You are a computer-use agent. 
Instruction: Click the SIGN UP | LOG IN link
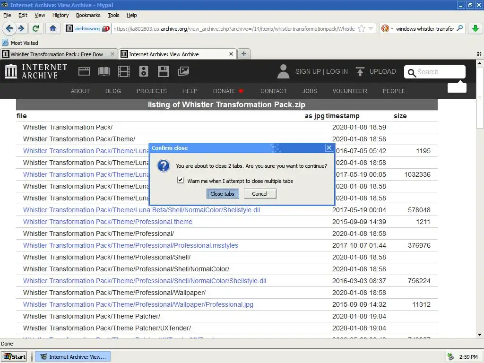coord(321,72)
